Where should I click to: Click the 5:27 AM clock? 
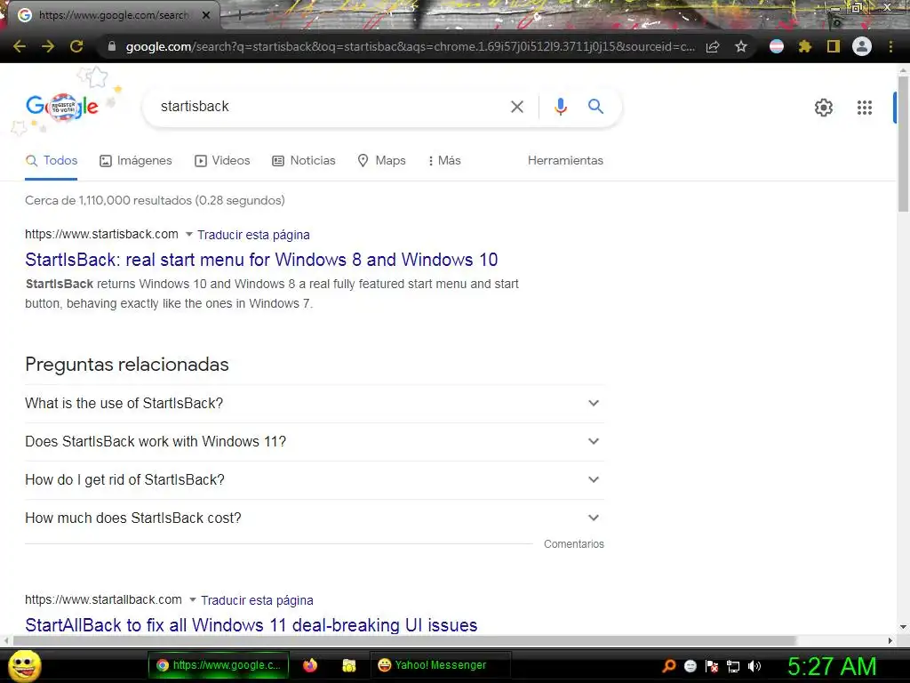tap(832, 666)
